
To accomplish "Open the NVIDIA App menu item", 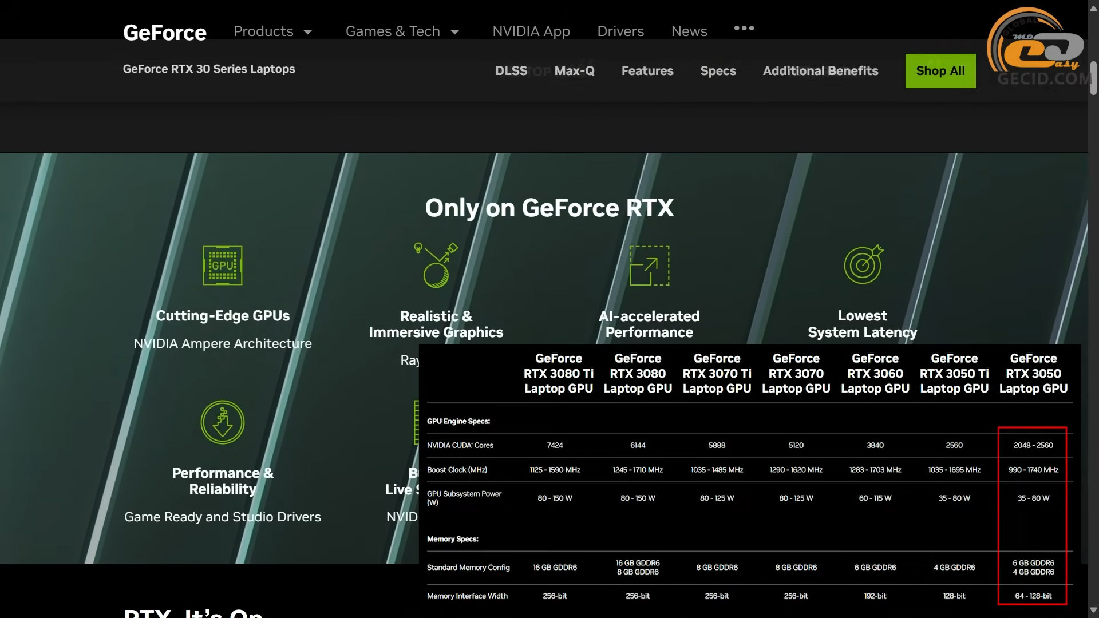I will click(531, 31).
